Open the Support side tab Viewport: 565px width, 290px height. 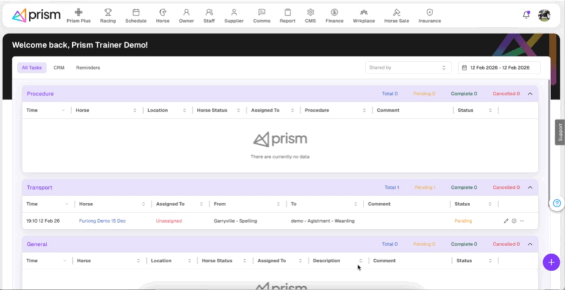click(x=560, y=132)
